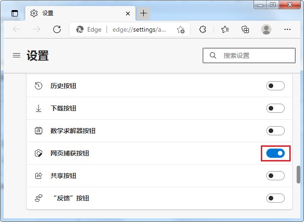Click the history clock icon
The height and width of the screenshot is (222, 304).
pos(39,86)
